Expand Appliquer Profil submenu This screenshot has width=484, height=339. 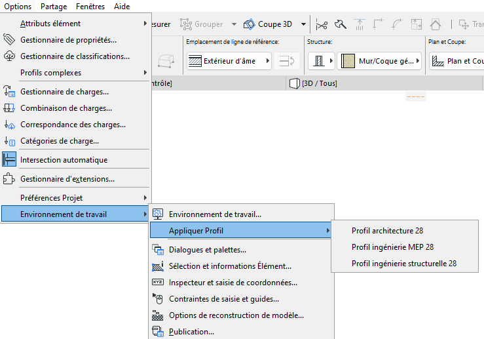coord(241,230)
